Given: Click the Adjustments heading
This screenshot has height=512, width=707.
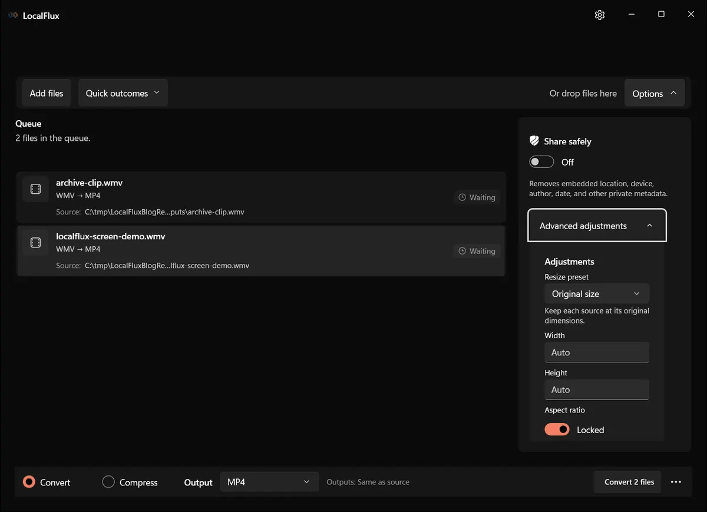Looking at the screenshot, I should point(569,262).
